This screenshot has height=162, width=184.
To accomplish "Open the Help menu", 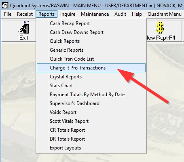I will point(137,14).
